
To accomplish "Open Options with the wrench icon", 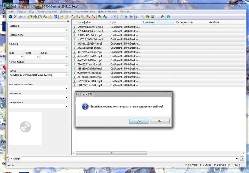I will click(162, 17).
